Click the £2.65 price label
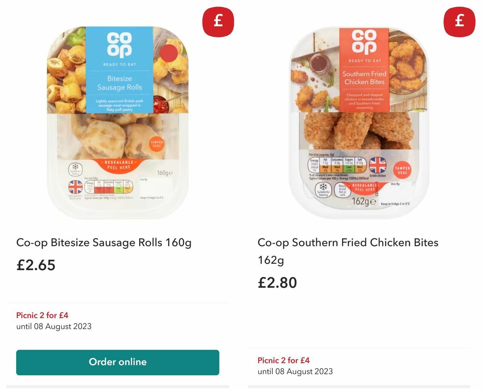The image size is (484, 390). pyautogui.click(x=36, y=265)
